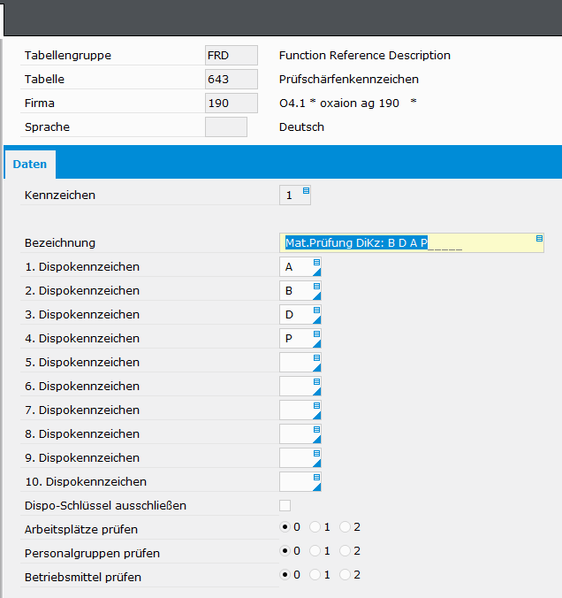This screenshot has width=562, height=598.
Task: Click 1. Dispokennzeichen field with value A
Action: pyautogui.click(x=300, y=266)
